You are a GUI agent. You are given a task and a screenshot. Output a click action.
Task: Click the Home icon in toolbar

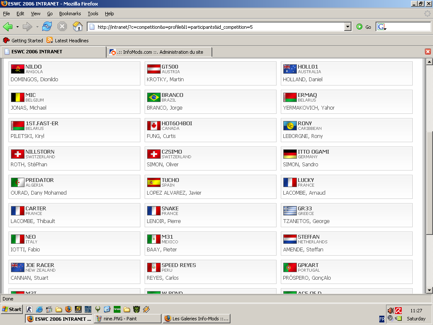[x=78, y=27]
